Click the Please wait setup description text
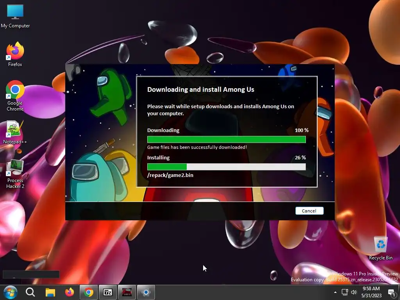The height and width of the screenshot is (300, 400). click(x=221, y=110)
